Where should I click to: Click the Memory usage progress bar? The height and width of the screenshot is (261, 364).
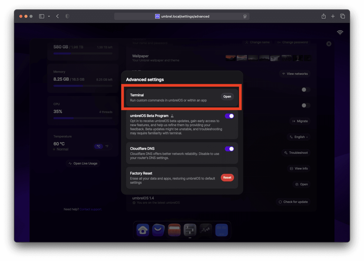83,86
